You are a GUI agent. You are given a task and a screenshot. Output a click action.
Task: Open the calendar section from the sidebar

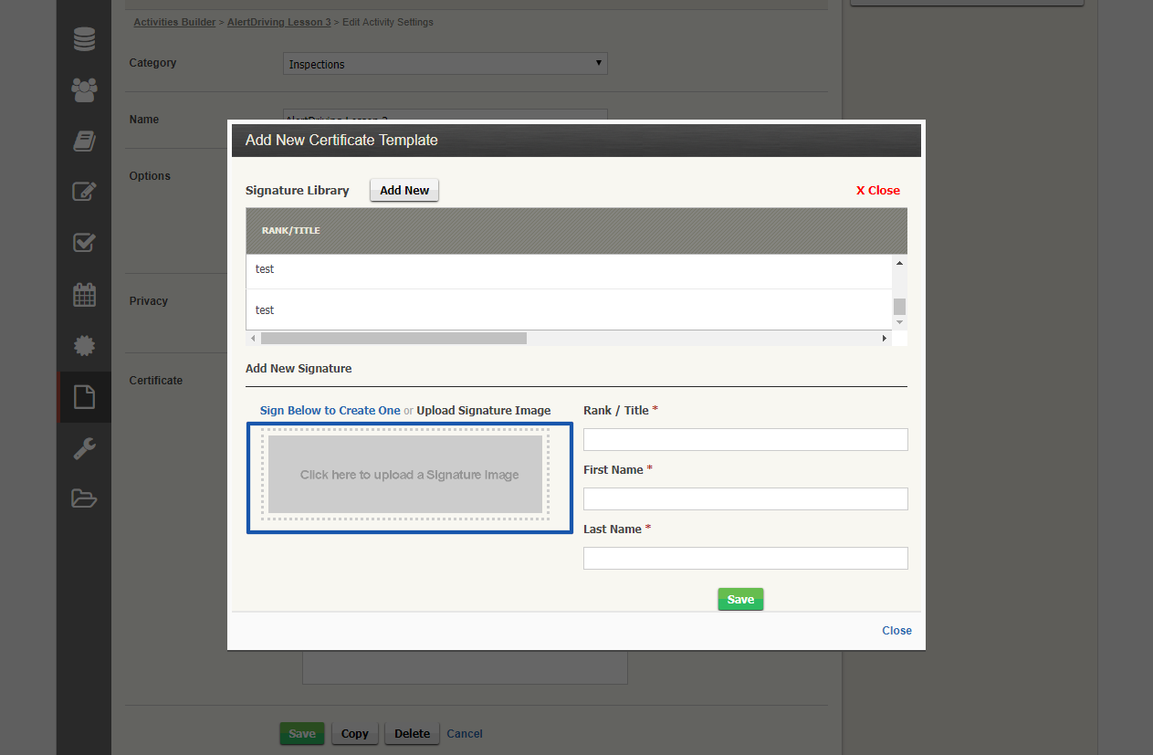83,294
